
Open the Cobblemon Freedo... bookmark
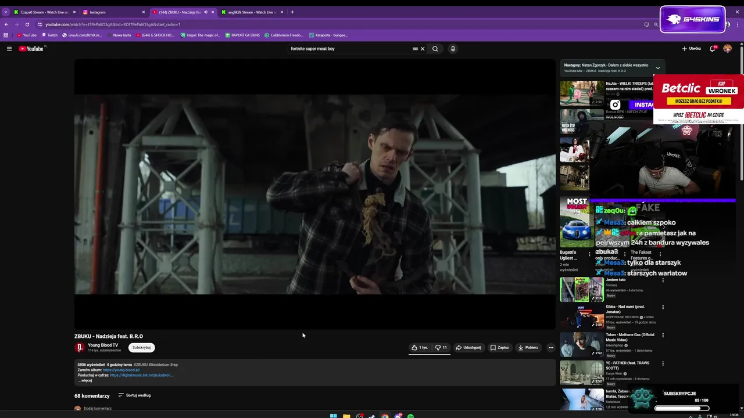tap(285, 35)
